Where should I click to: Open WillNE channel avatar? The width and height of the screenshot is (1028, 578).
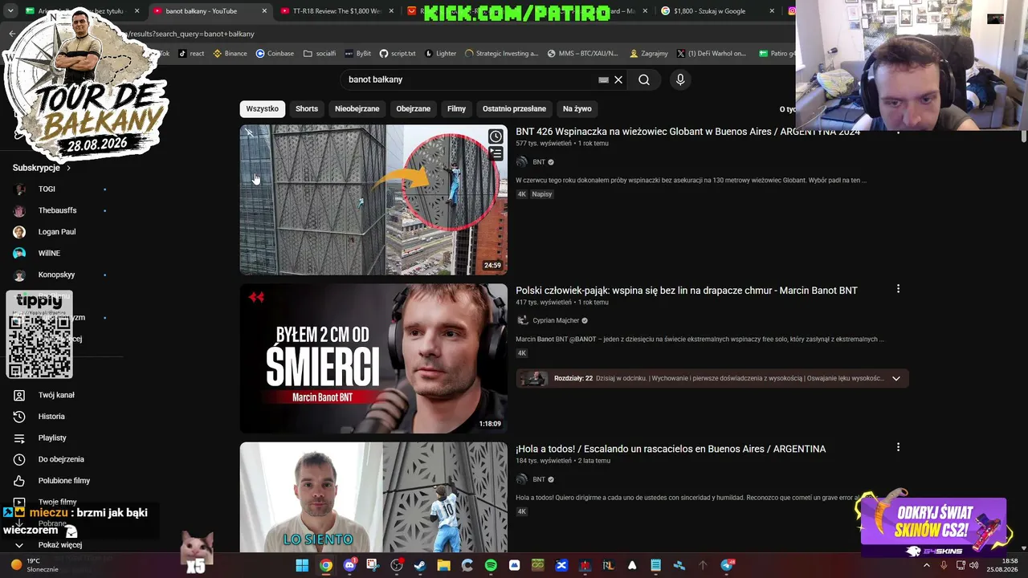[19, 254]
